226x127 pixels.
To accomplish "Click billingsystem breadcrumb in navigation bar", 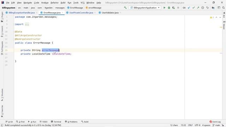I will pos(8,8).
